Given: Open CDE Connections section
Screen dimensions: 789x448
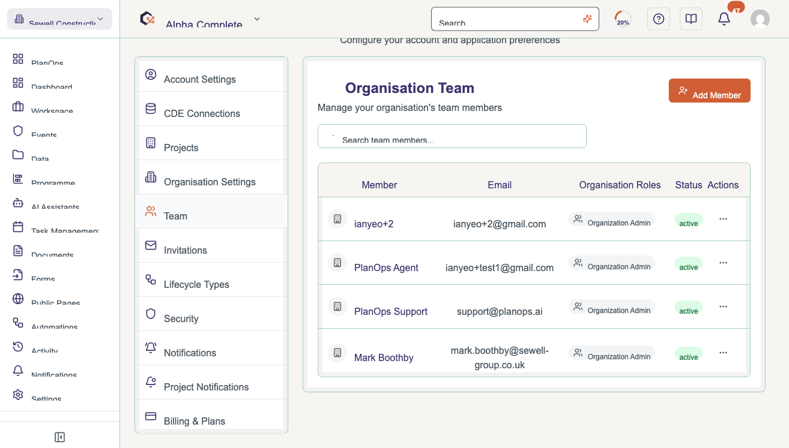Looking at the screenshot, I should 211,109.
